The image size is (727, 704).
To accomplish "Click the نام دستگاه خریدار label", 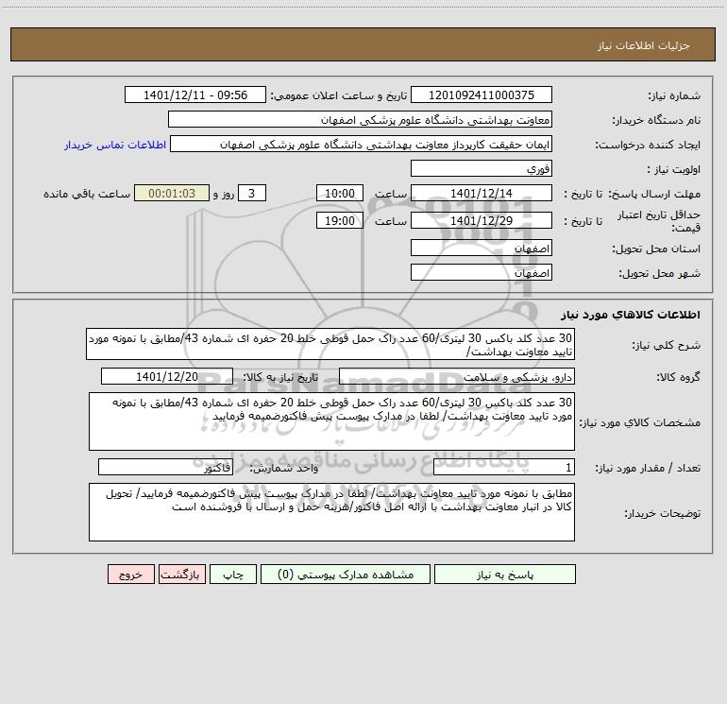I will (x=656, y=121).
